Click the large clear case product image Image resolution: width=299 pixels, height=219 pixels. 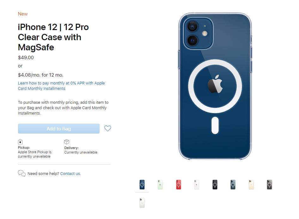[x=215, y=86]
